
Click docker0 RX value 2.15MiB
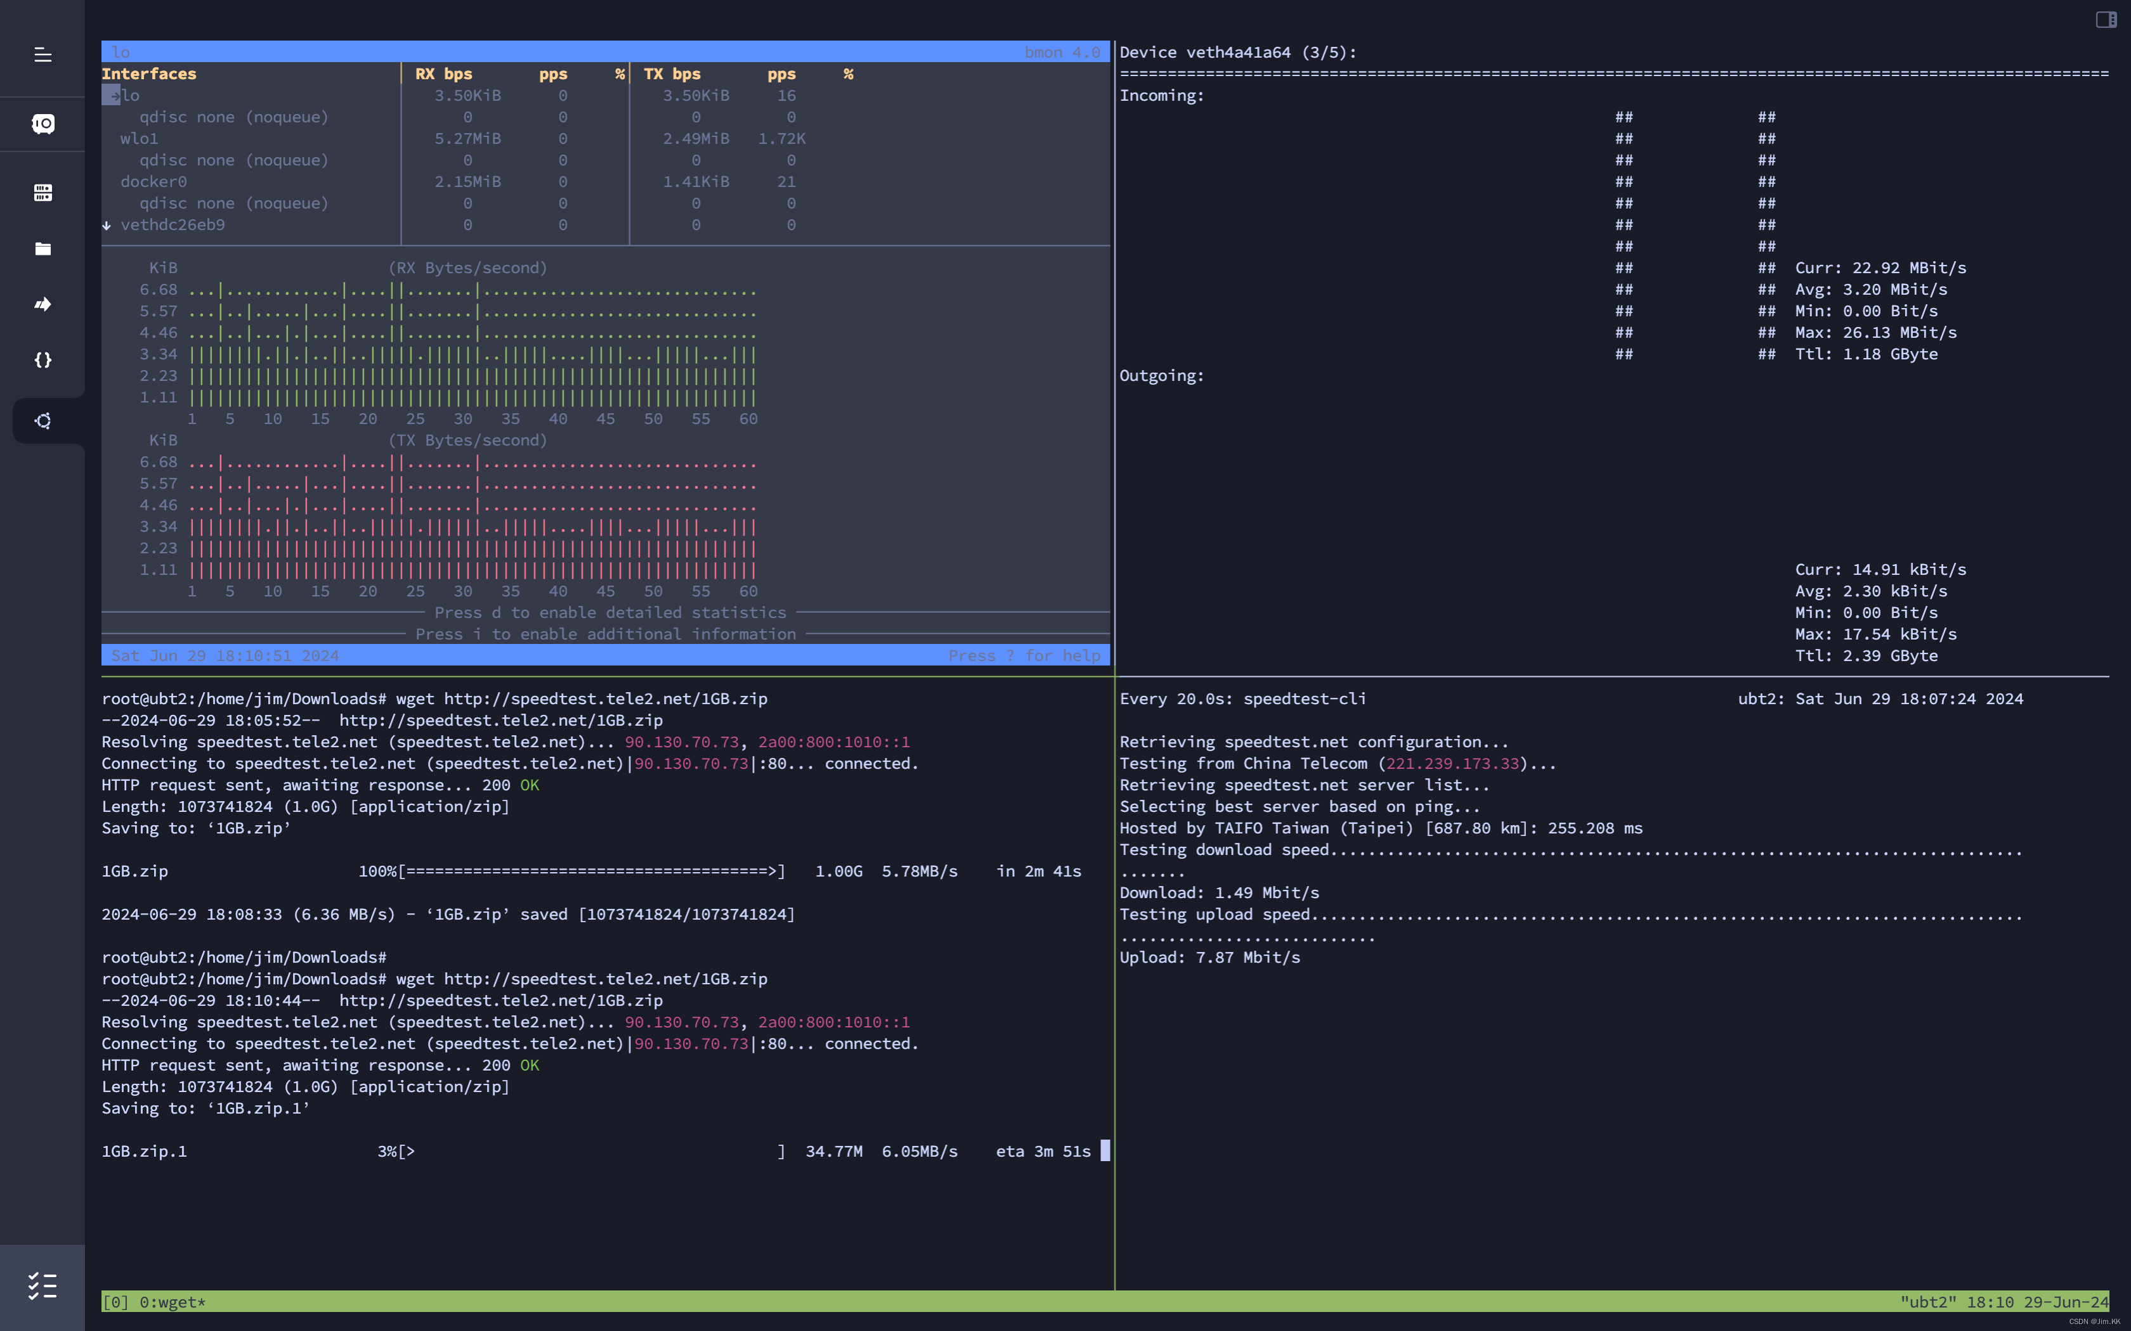tap(467, 181)
